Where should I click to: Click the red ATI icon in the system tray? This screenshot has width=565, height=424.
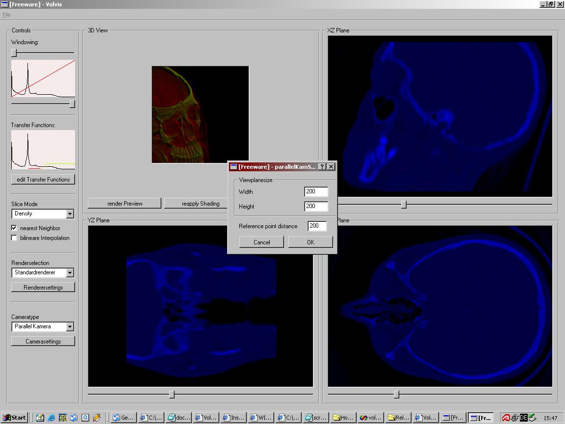click(x=506, y=418)
